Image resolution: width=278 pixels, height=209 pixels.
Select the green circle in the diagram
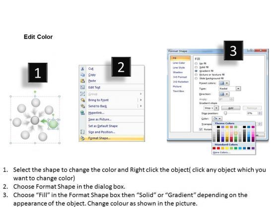[53, 124]
